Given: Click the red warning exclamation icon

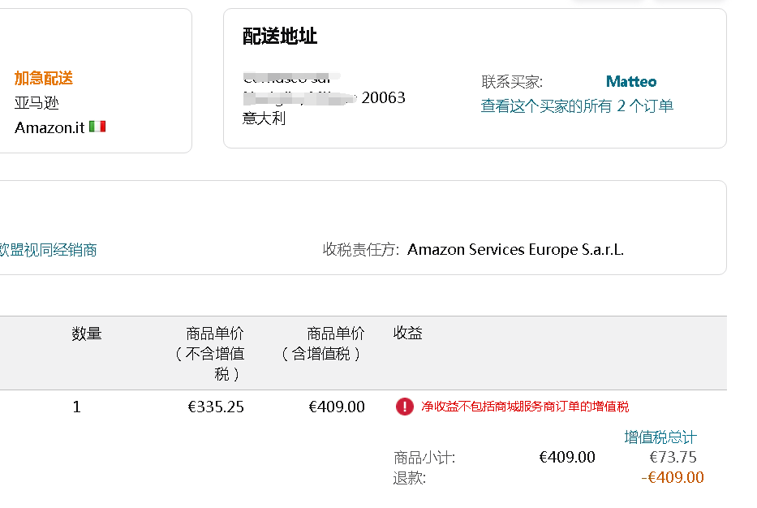Looking at the screenshot, I should (404, 407).
